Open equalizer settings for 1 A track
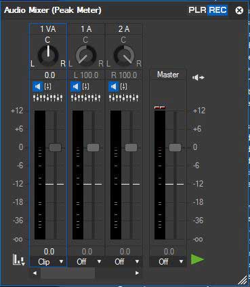 (x=86, y=98)
